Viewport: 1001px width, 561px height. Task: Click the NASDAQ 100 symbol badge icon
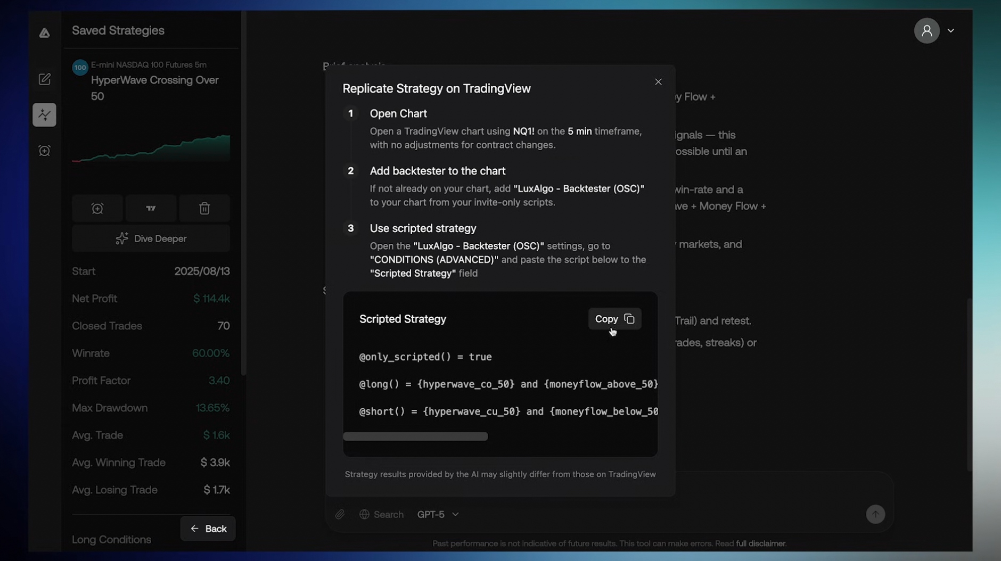pyautogui.click(x=80, y=68)
